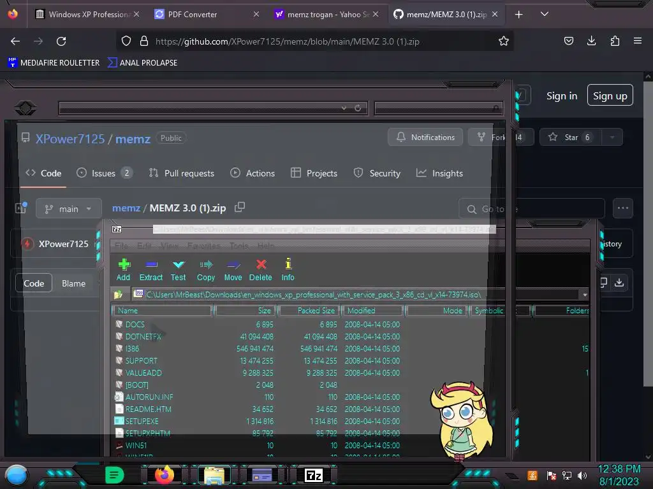Click the 7-Zip Test toolbar icon
This screenshot has height=489, width=653.
click(x=179, y=269)
